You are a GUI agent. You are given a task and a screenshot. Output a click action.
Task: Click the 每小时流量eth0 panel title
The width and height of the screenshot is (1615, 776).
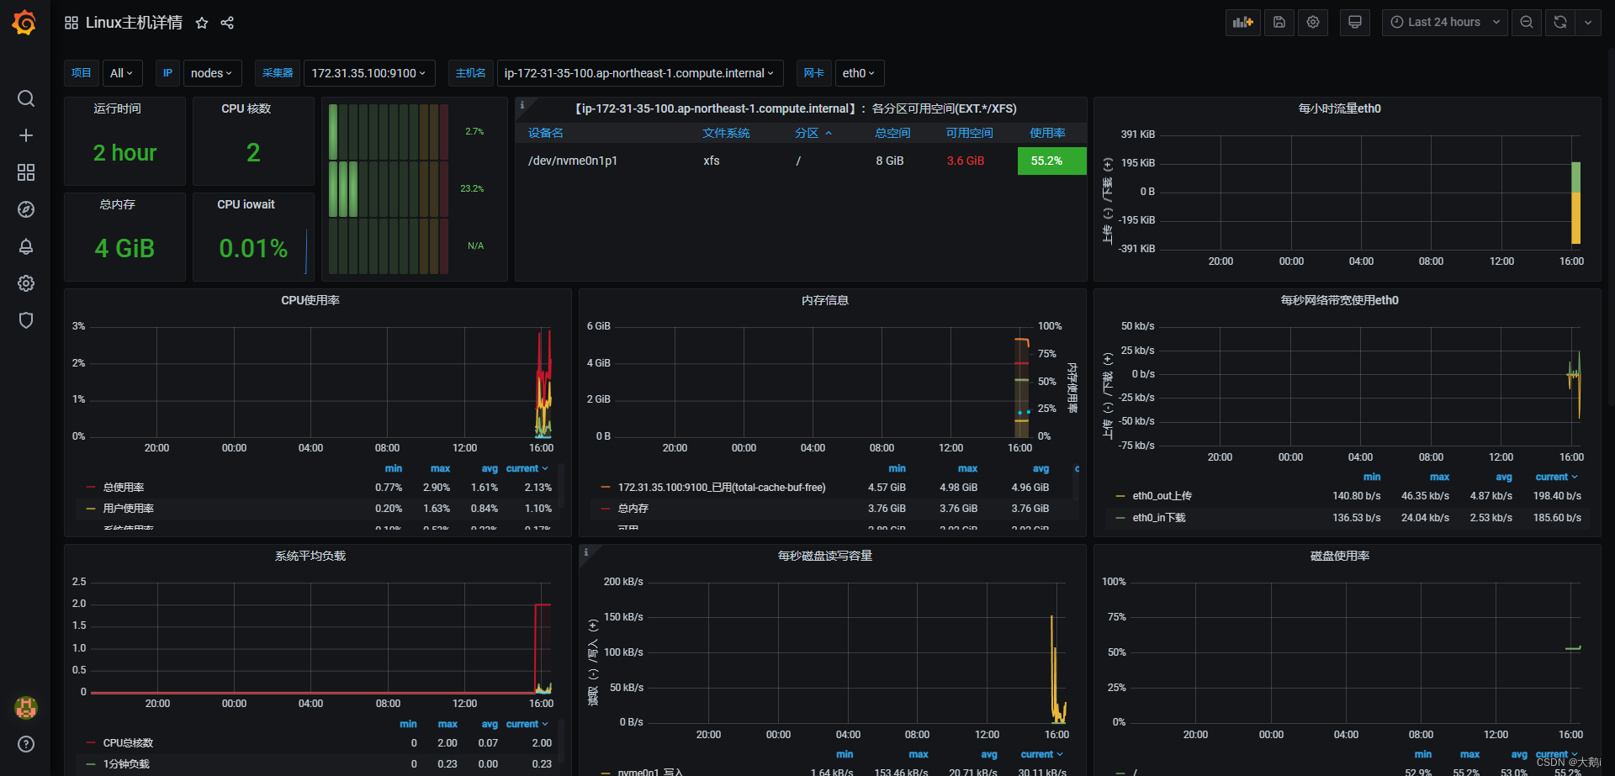(x=1340, y=108)
